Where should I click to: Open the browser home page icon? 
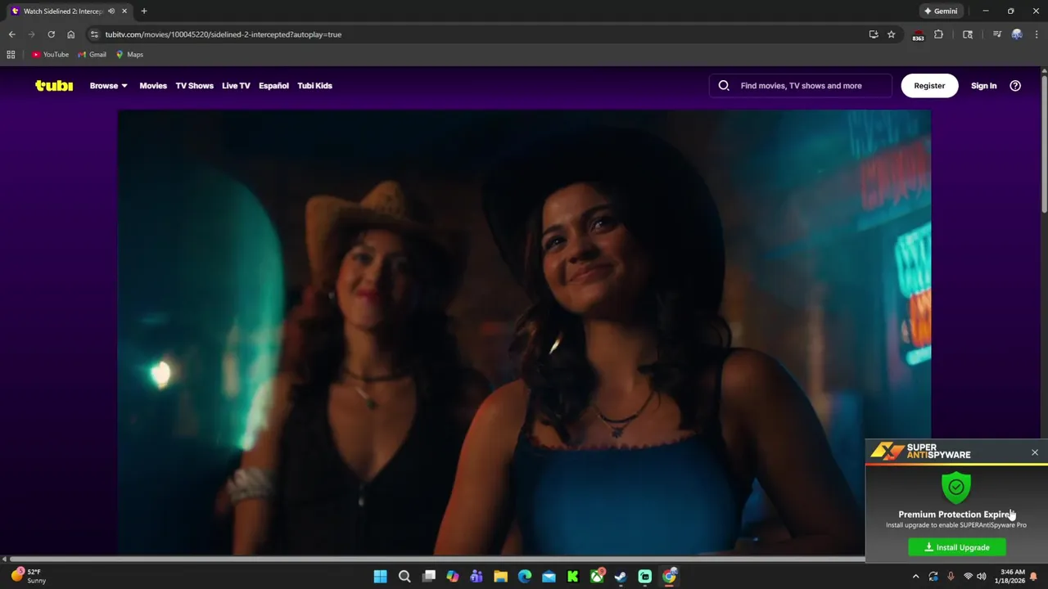pos(70,34)
